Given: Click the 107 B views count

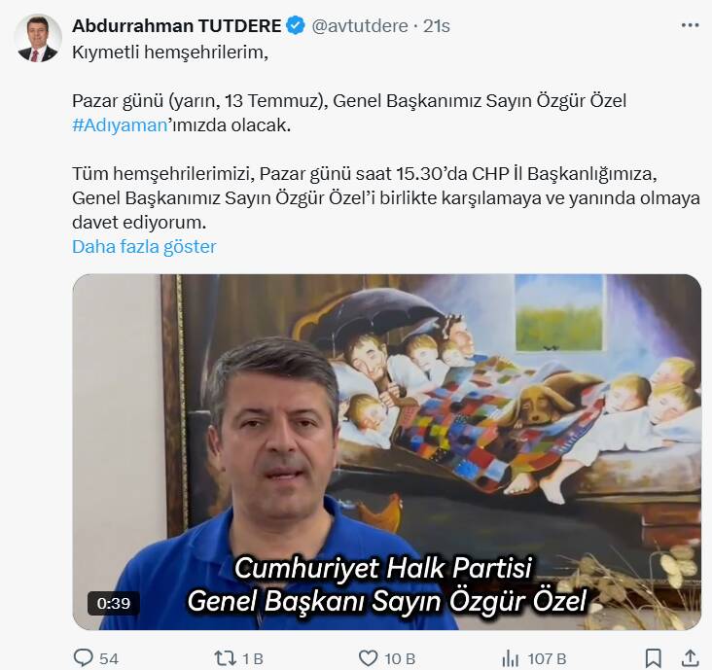Looking at the screenshot, I should 547,658.
